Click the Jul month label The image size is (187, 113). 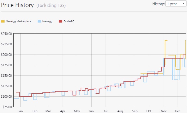tap(106, 111)
